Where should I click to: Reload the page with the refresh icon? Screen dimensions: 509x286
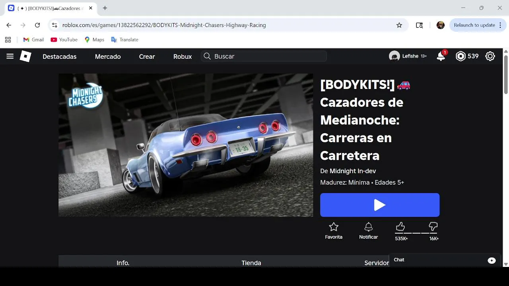(37, 25)
